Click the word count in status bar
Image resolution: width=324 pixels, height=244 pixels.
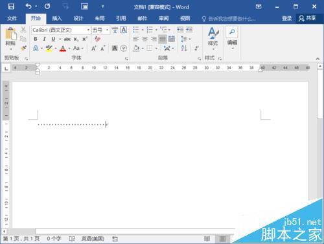click(x=54, y=239)
